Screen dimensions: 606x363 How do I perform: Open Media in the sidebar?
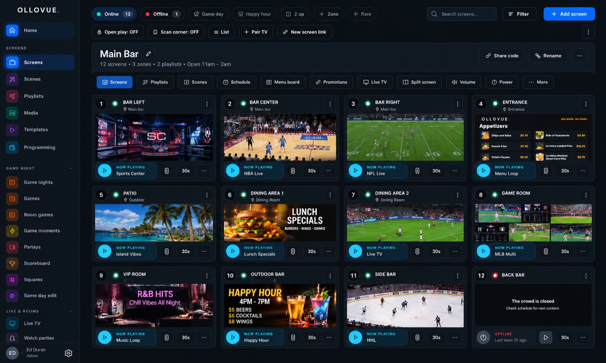pyautogui.click(x=39, y=113)
